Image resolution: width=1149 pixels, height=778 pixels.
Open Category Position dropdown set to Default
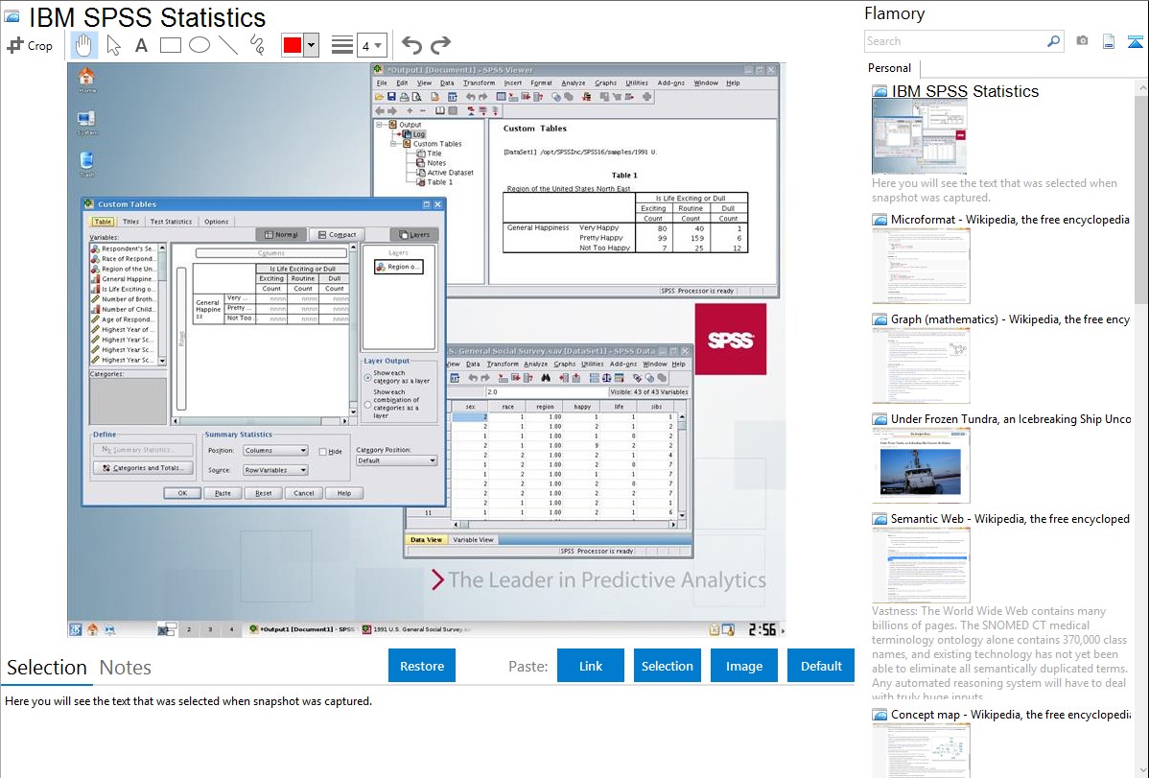point(396,460)
